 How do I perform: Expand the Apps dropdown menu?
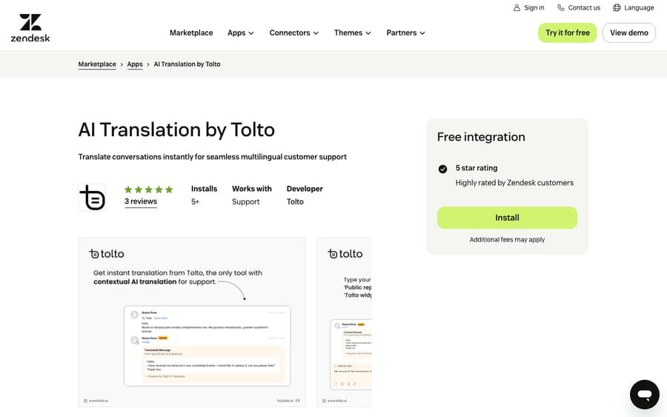pos(240,33)
